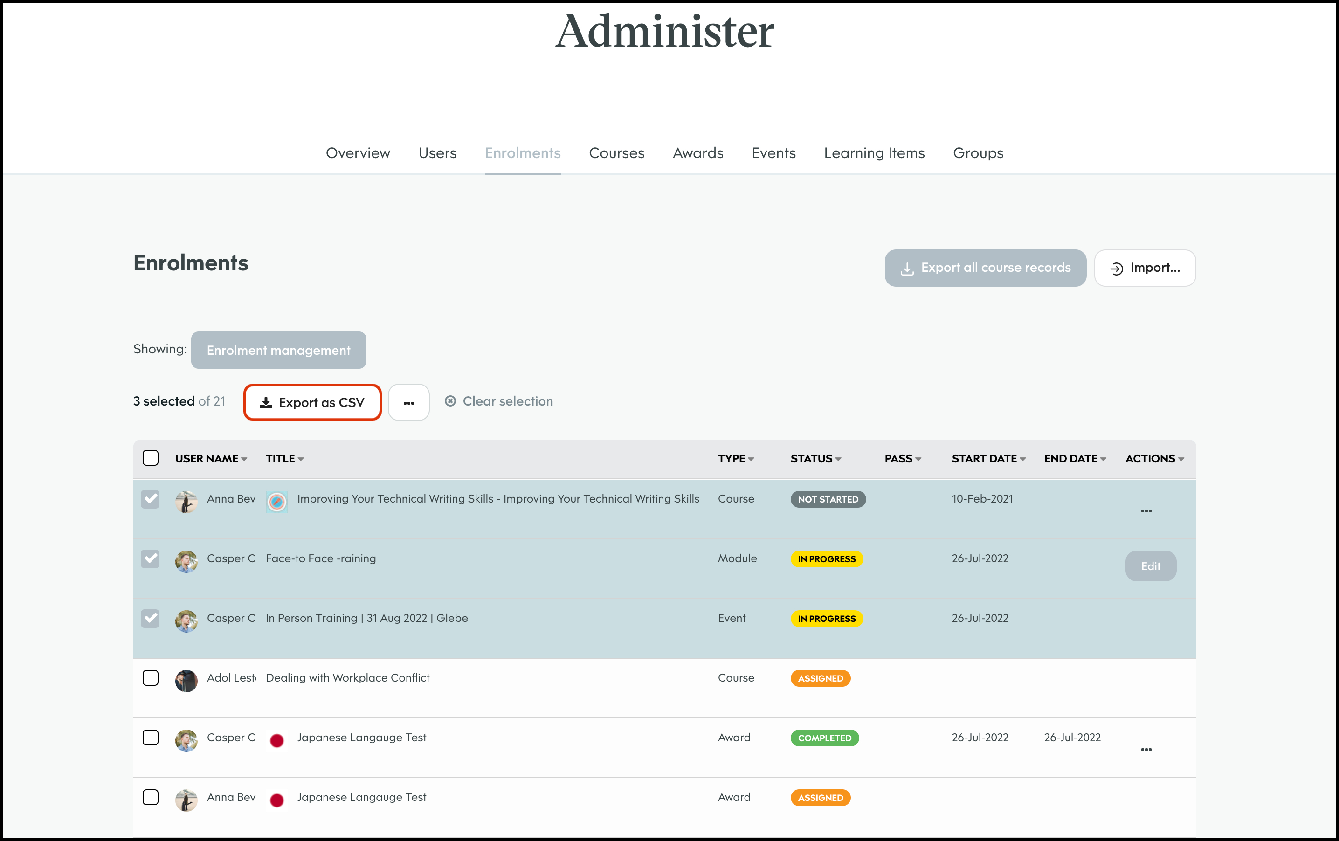Uncheck the Face-to Face Training row checkbox
The height and width of the screenshot is (841, 1339).
(150, 558)
